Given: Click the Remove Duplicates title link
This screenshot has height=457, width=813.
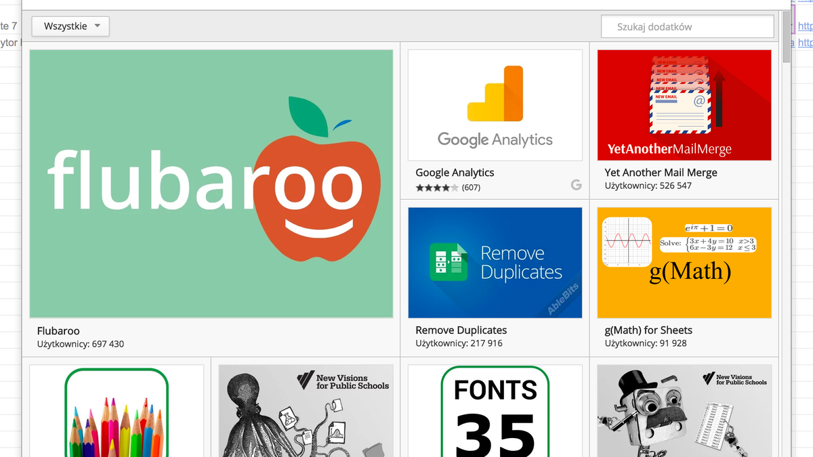Looking at the screenshot, I should tap(461, 330).
